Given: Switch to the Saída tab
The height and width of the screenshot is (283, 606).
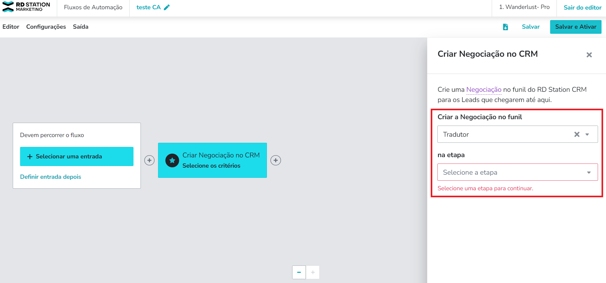Looking at the screenshot, I should (80, 27).
